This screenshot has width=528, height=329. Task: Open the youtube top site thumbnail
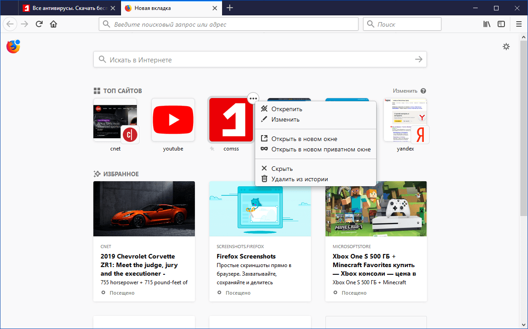pos(173,120)
